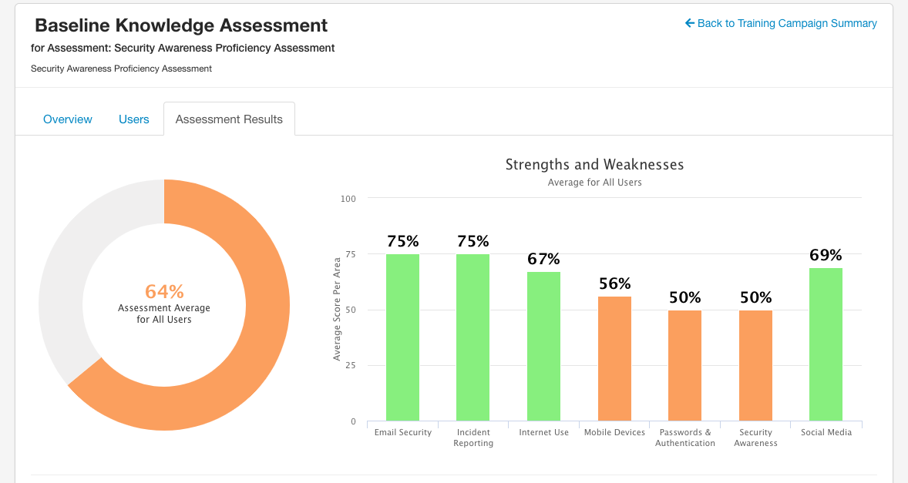908x483 pixels.
Task: Open the Overview tab
Action: (68, 119)
